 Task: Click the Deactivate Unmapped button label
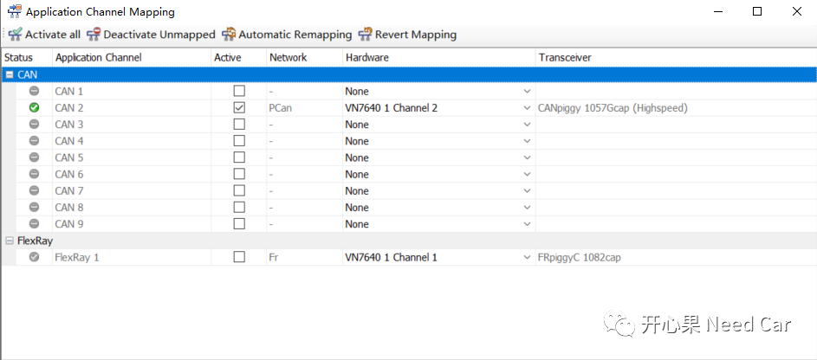(159, 35)
